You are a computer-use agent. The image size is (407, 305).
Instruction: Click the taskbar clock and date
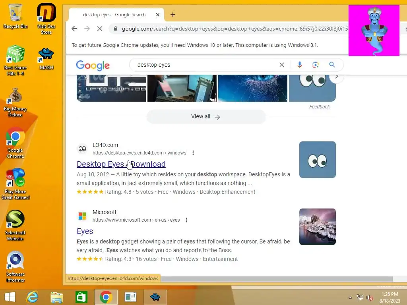point(390,297)
